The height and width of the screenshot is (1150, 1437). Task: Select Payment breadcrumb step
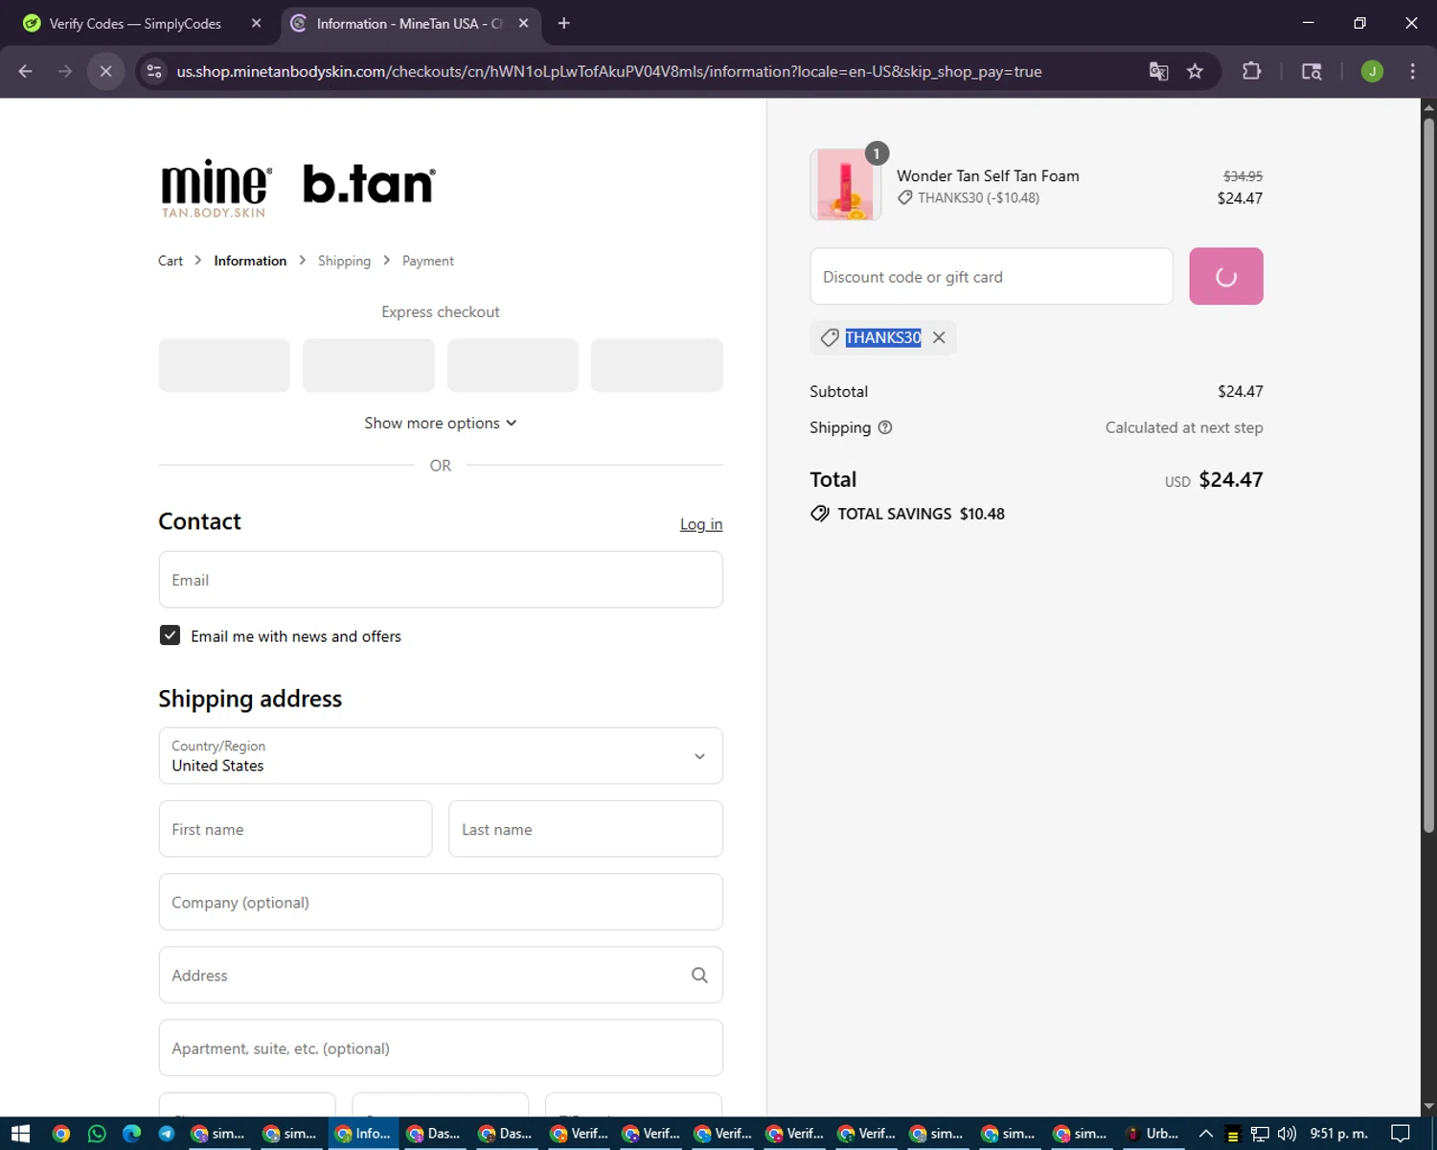click(x=428, y=261)
